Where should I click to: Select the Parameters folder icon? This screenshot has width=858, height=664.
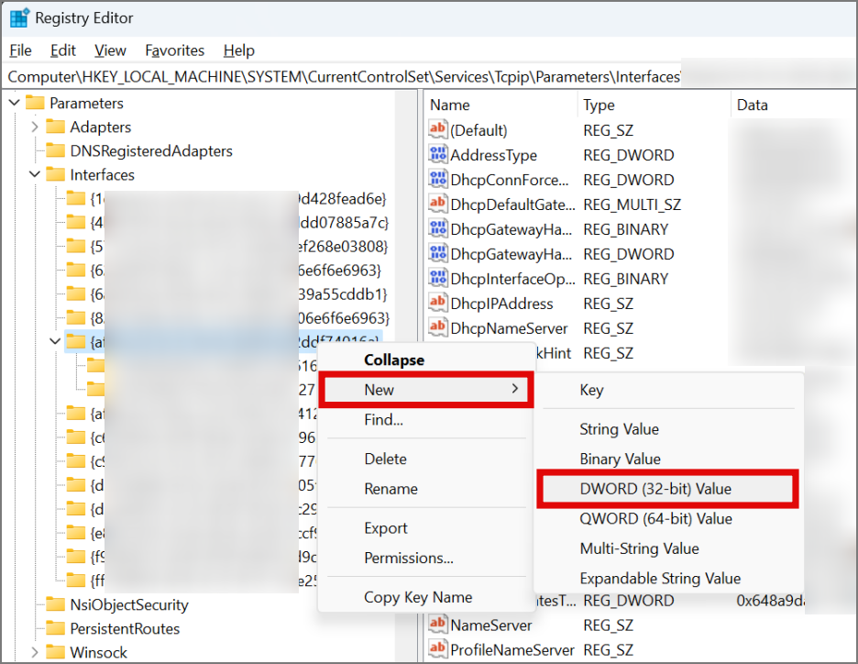35,103
